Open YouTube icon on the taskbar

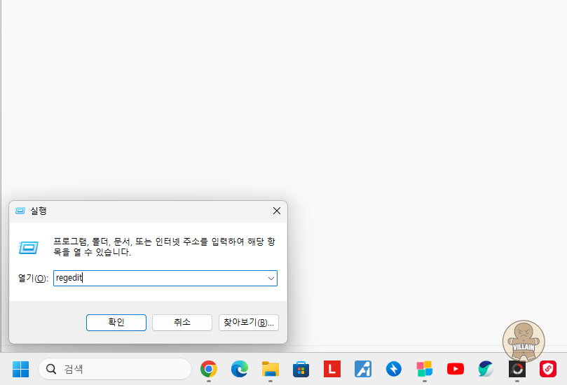[x=456, y=369]
